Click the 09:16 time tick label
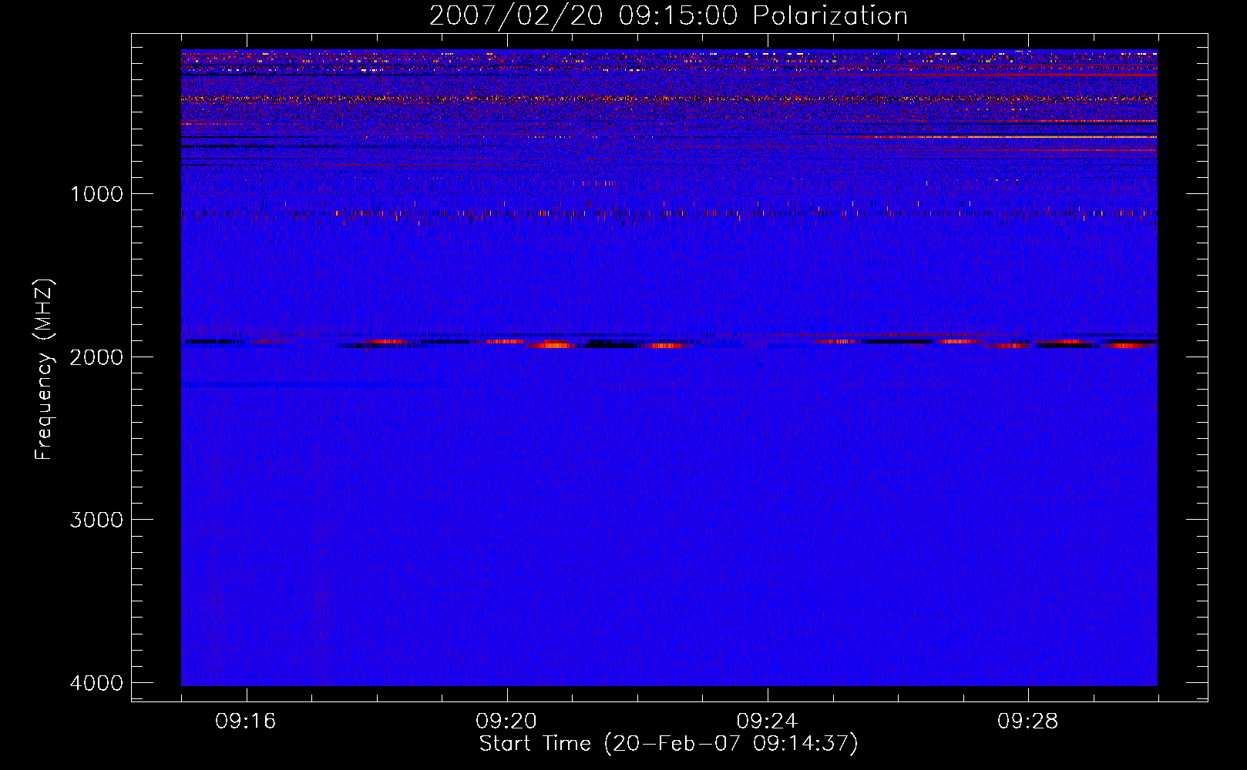 (x=246, y=721)
